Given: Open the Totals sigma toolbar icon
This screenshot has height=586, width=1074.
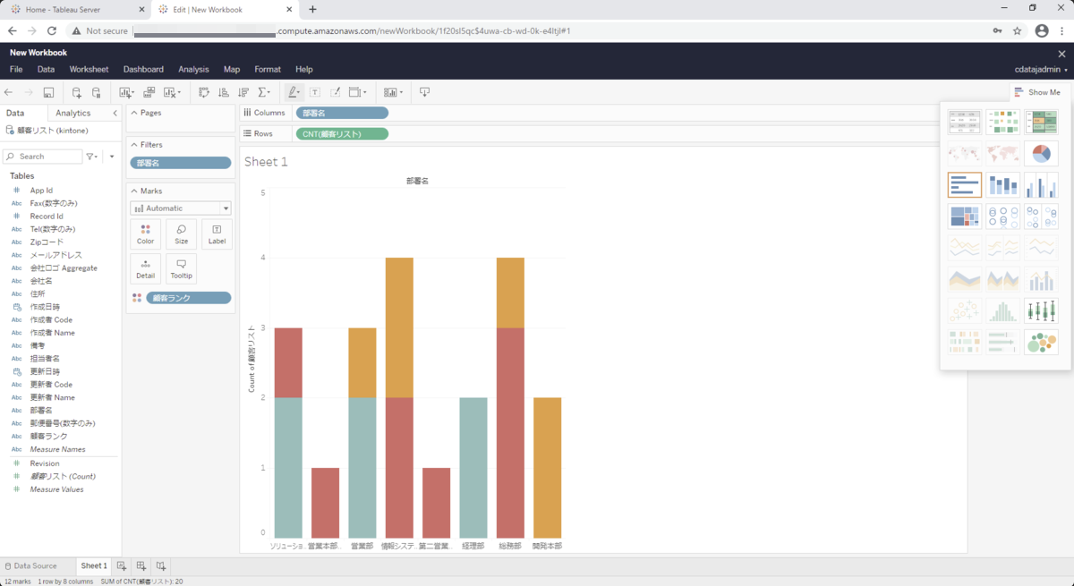Looking at the screenshot, I should [x=265, y=92].
